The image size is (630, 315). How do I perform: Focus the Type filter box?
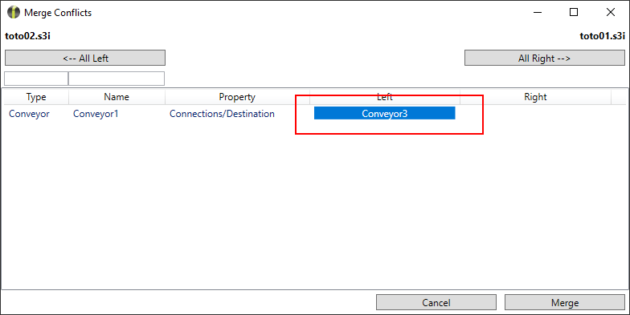tap(36, 79)
